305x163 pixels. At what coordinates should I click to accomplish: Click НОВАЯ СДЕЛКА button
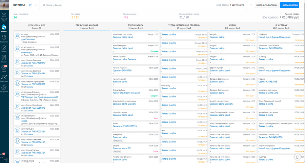(x=289, y=5)
